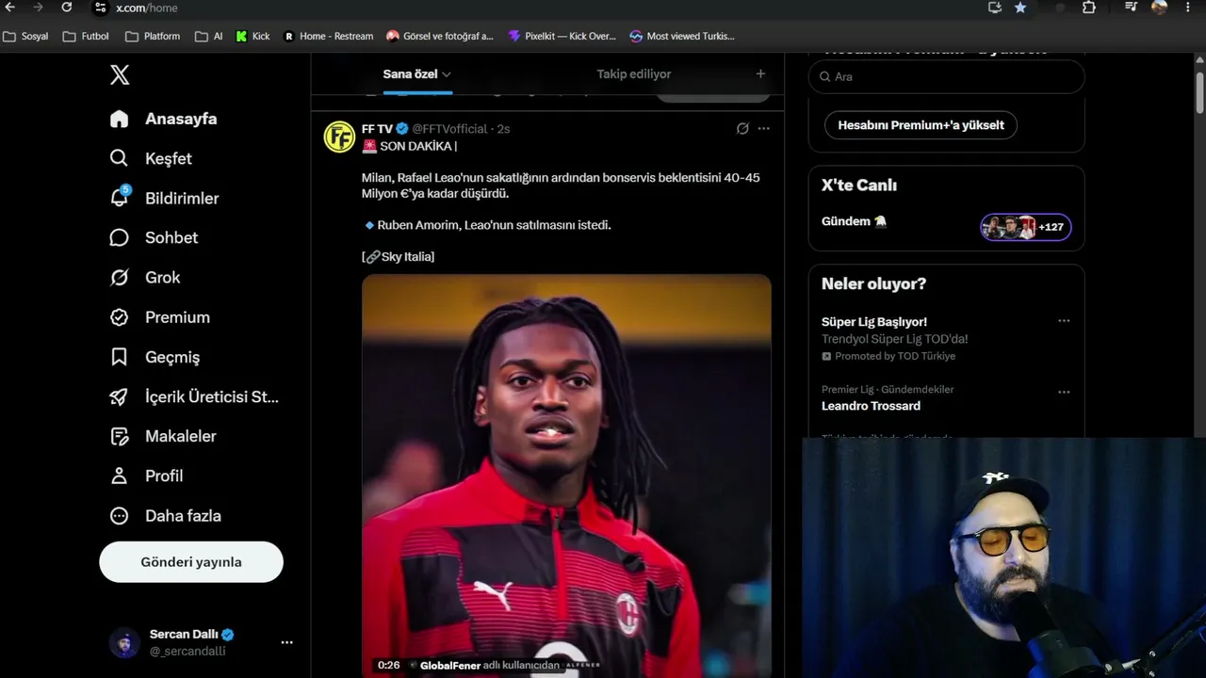Open İçerik Üreticisi rocket icon

(119, 396)
